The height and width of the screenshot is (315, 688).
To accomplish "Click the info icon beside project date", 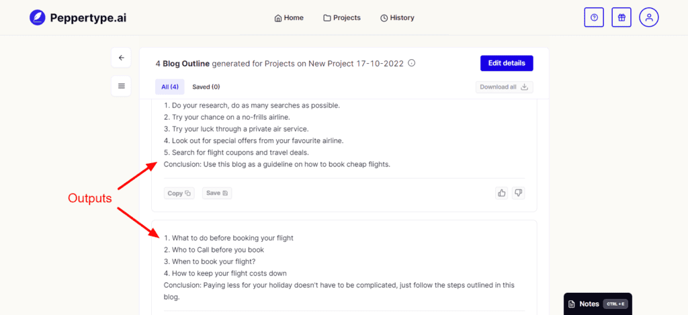I will [412, 63].
